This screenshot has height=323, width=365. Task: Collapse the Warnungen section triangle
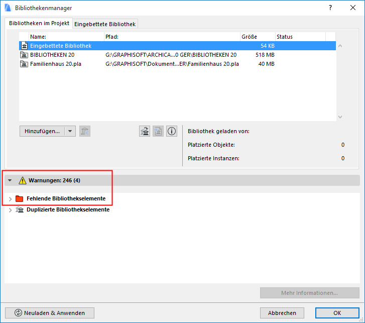[x=10, y=180]
